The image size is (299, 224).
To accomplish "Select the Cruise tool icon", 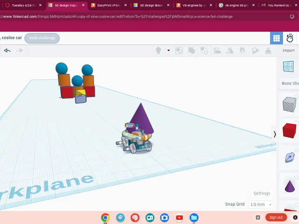I will click(242, 51).
